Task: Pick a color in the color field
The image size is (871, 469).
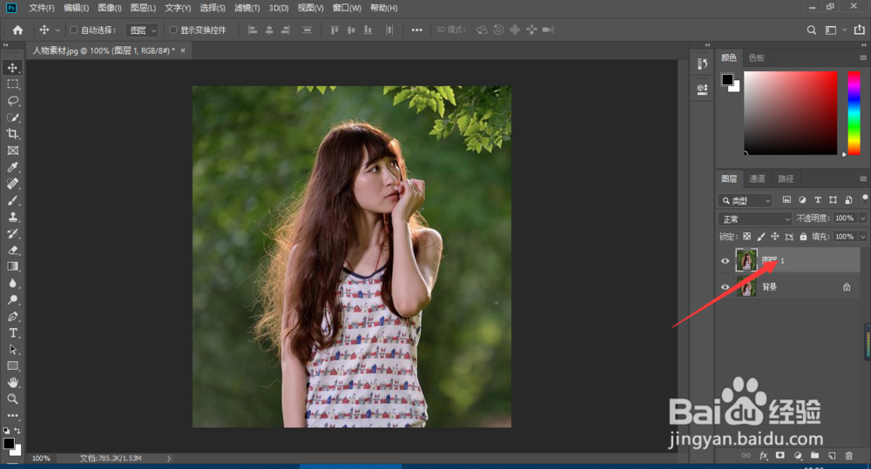Action: (x=791, y=112)
